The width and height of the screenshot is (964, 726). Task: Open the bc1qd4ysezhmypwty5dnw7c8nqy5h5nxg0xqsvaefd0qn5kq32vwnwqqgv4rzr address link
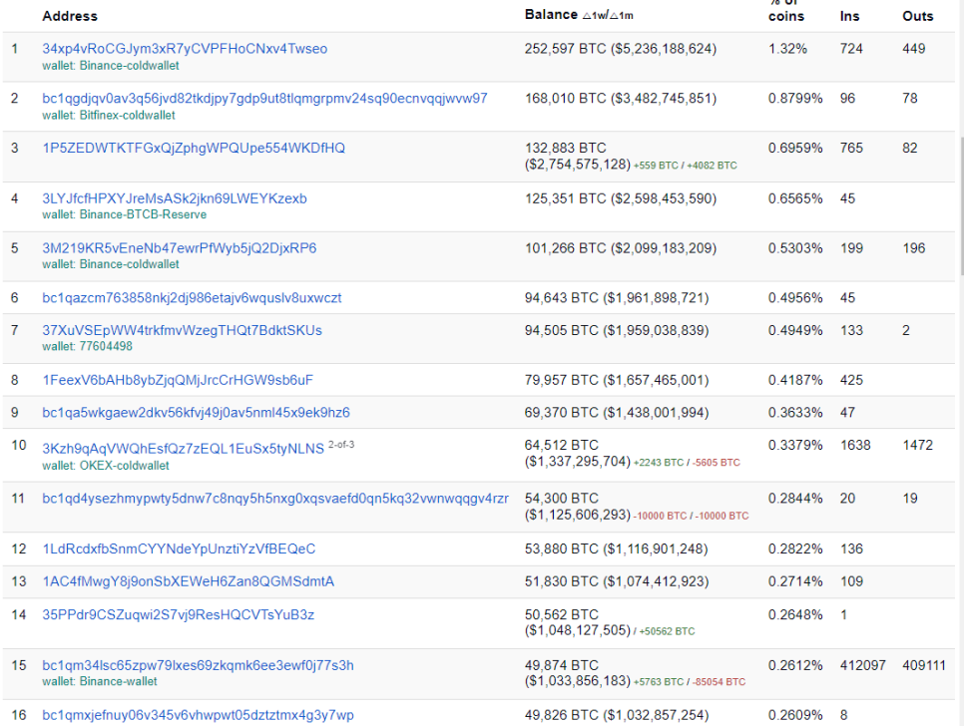pos(274,498)
